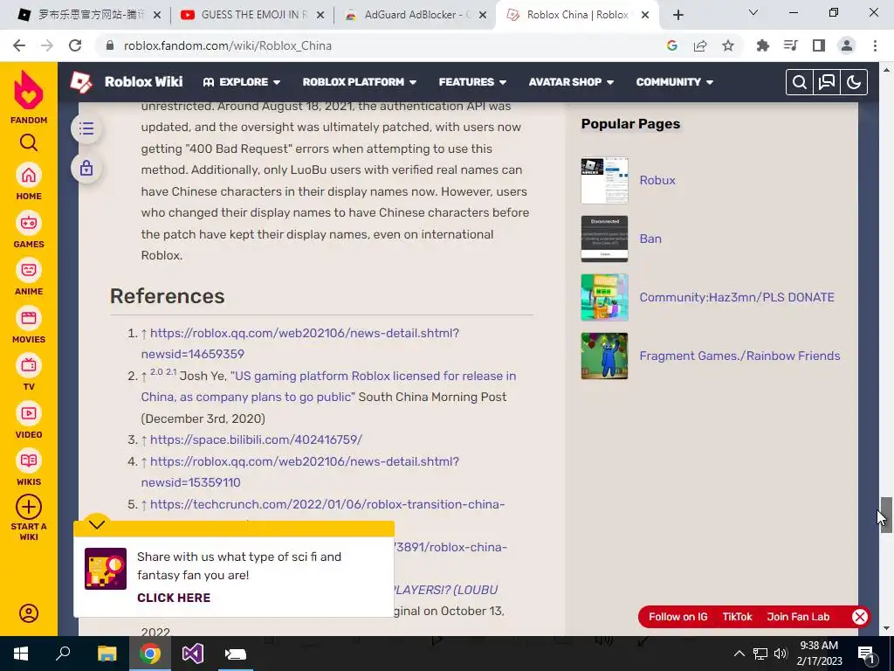Open the Anime section icon
The width and height of the screenshot is (894, 671).
29,270
